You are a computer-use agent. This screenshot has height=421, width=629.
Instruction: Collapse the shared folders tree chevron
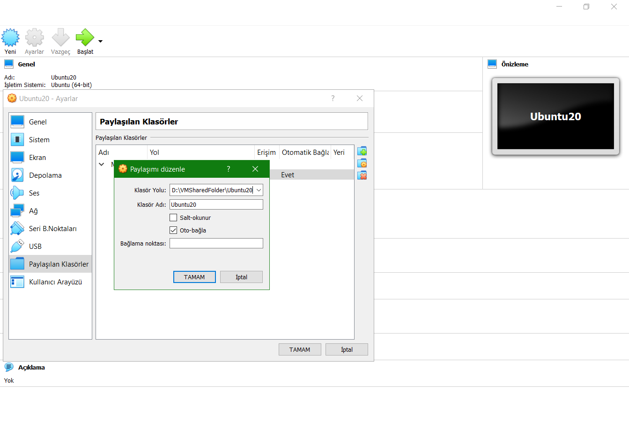tap(102, 164)
